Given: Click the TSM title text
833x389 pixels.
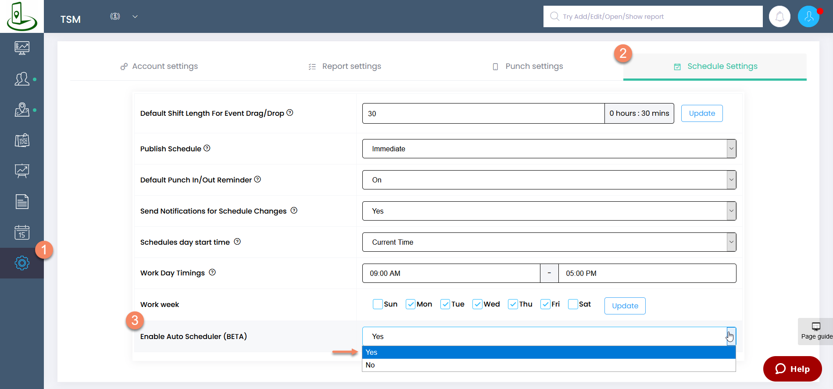Looking at the screenshot, I should pyautogui.click(x=71, y=19).
